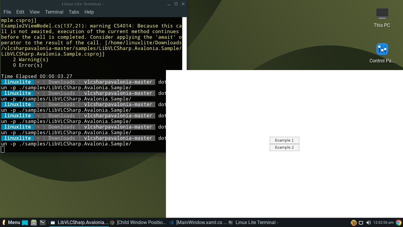403x227 pixels.
Task: Open the file manager from the taskbar
Action: click(33, 223)
